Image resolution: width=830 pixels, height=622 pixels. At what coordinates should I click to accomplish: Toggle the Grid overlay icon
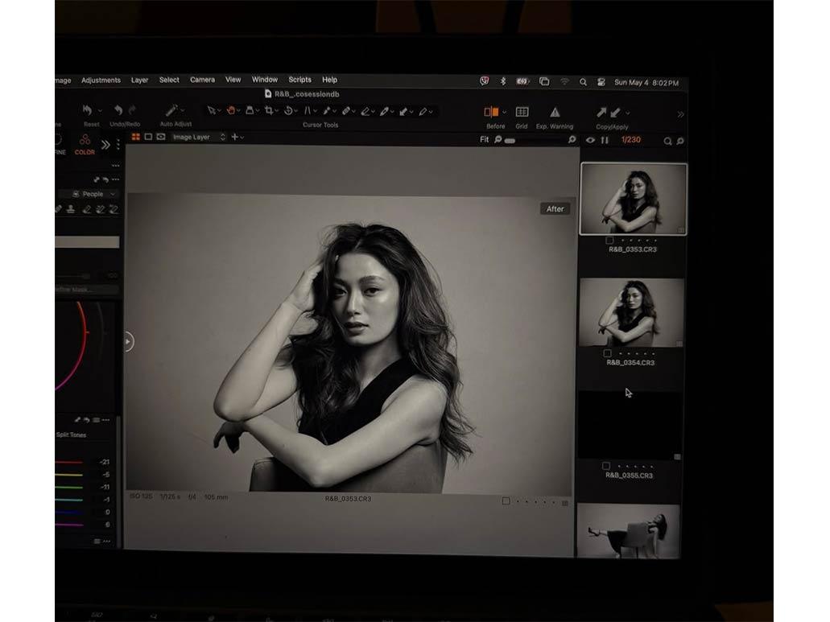click(x=522, y=112)
